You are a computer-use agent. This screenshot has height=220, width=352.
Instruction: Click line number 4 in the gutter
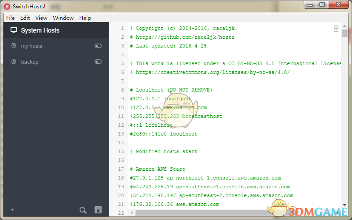[x=122, y=55]
